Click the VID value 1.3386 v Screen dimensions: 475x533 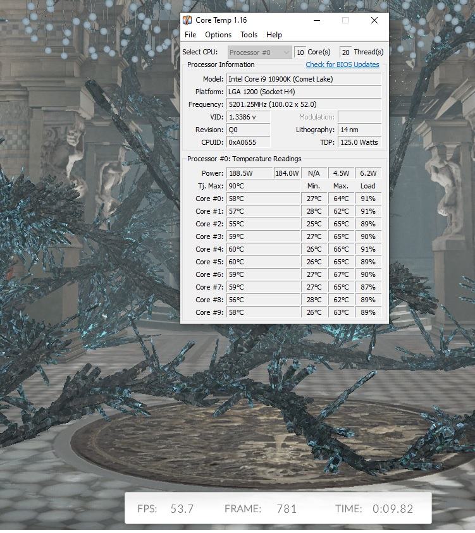(x=248, y=117)
